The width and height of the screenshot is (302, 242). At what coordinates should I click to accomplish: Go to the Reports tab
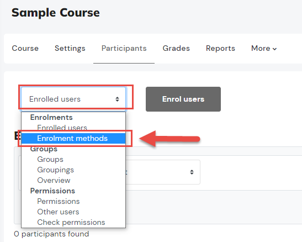pos(220,49)
